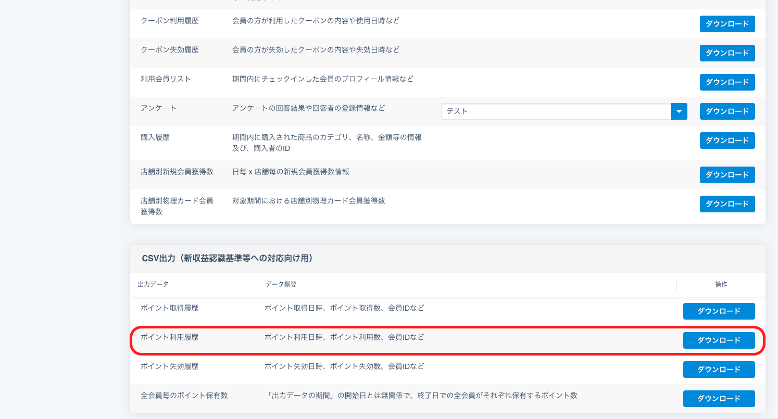
Task: Download 店舗別物理カード会員獲得数 data
Action: [x=727, y=204]
